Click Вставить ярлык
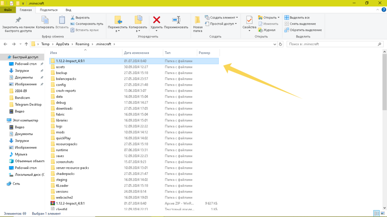The image size is (387, 217). [x=85, y=30]
